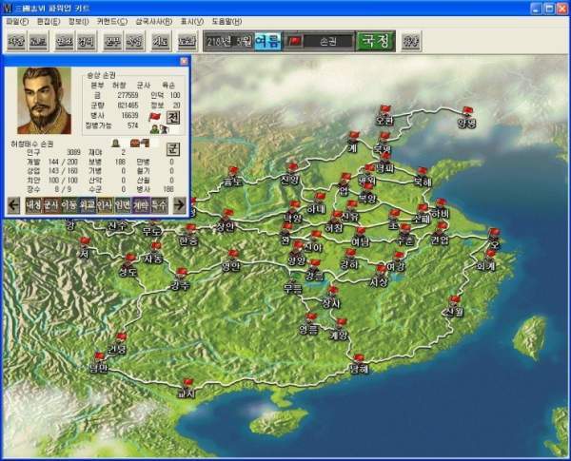Screen dimensions: 571x461
Task: Click the 군 button in the info panel
Action: [x=173, y=149]
